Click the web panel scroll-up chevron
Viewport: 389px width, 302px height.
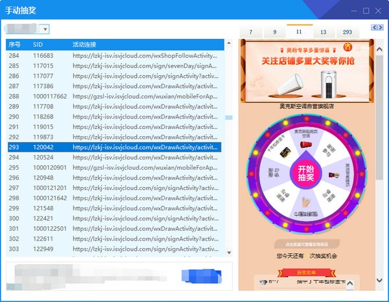pos(379,49)
